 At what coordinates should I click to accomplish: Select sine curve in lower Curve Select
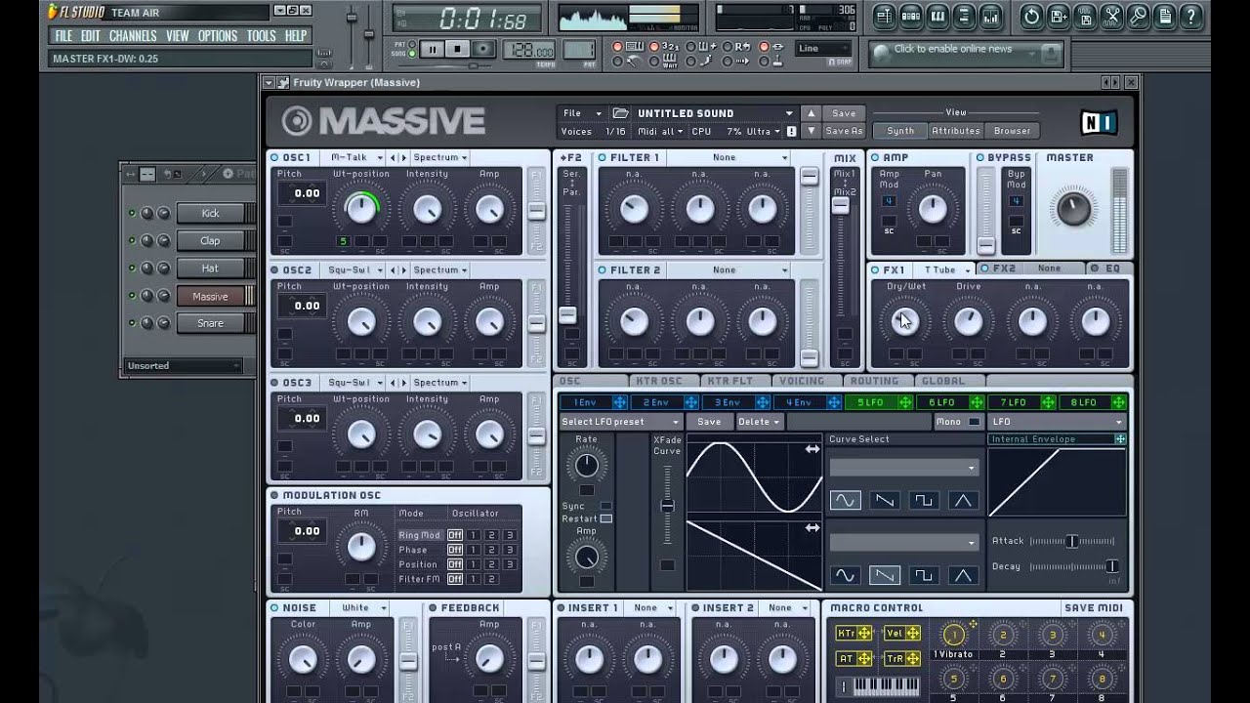(845, 575)
